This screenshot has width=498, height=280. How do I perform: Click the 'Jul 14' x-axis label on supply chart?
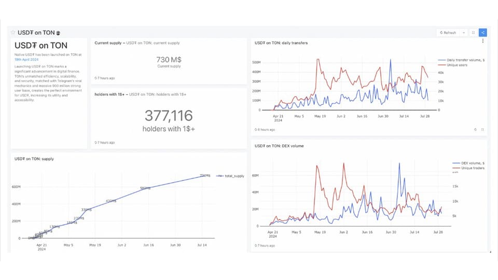(x=202, y=245)
